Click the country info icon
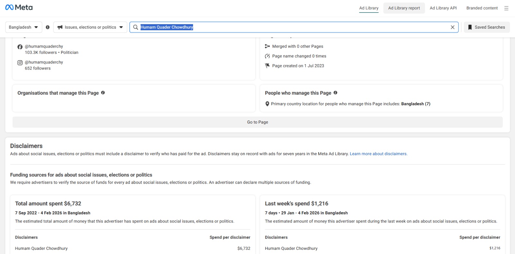 [48, 27]
